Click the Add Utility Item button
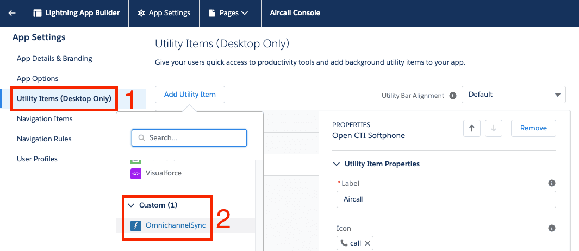The image size is (579, 251). pos(190,95)
